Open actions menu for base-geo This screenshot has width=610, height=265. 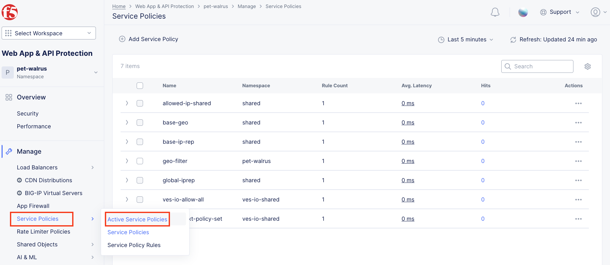(578, 123)
